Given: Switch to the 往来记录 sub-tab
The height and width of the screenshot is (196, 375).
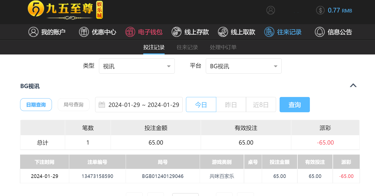Looking at the screenshot, I should coord(187,47).
